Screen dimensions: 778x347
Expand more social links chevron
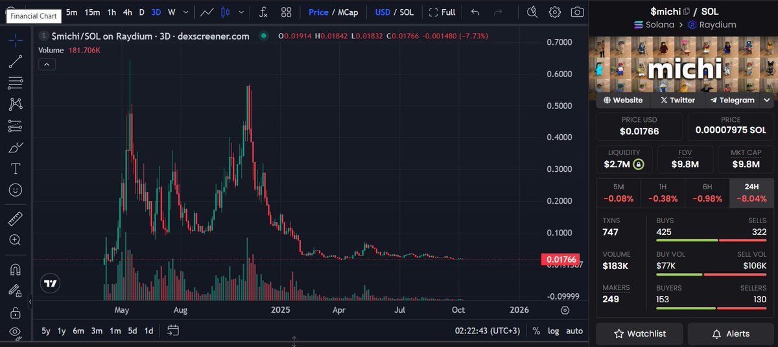click(768, 100)
